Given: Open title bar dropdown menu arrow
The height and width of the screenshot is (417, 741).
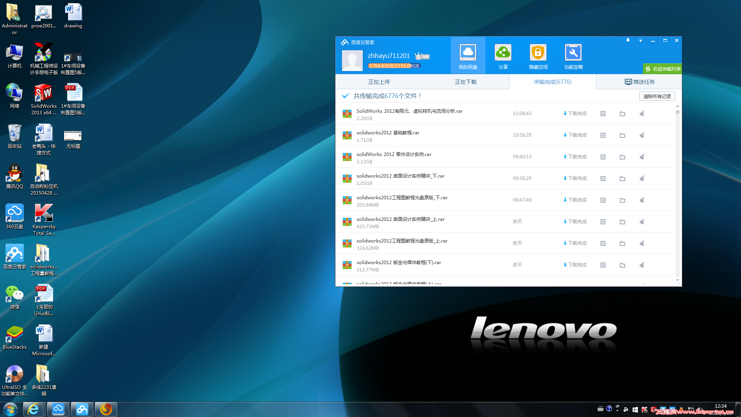Looking at the screenshot, I should tap(640, 40).
